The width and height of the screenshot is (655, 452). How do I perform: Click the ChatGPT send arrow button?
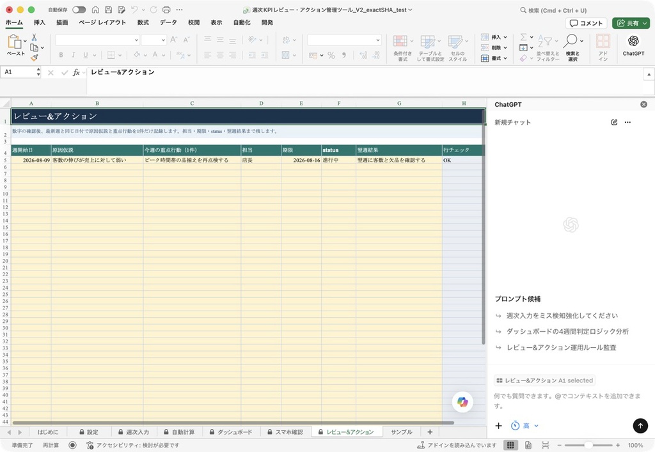tap(640, 425)
